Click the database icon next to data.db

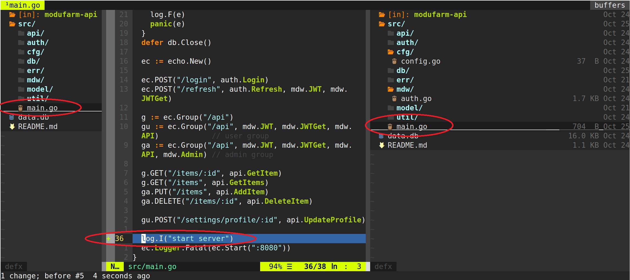coord(11,117)
